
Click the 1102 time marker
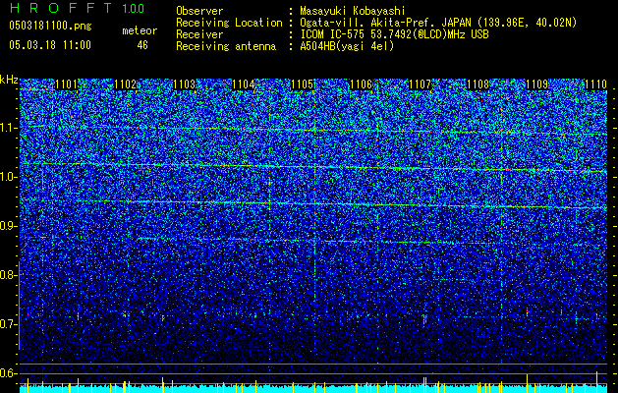pos(126,84)
